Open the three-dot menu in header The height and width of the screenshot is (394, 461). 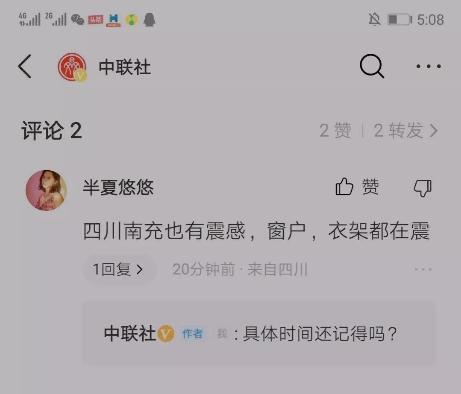point(429,67)
